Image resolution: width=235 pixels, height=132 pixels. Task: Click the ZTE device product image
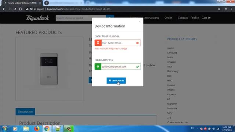[49, 69]
